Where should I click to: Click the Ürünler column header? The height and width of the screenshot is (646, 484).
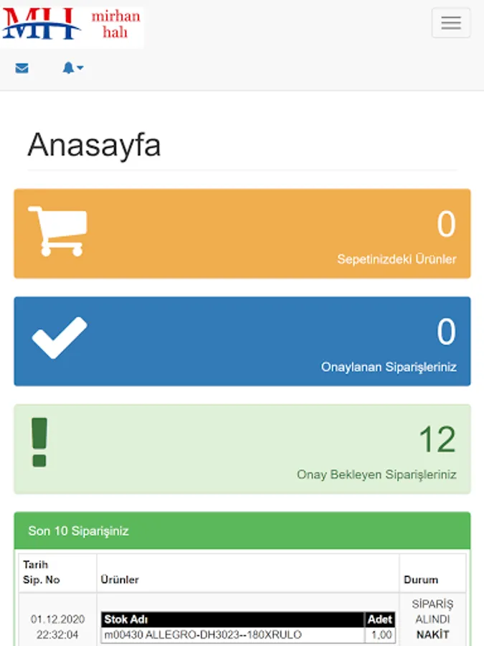[x=120, y=579]
